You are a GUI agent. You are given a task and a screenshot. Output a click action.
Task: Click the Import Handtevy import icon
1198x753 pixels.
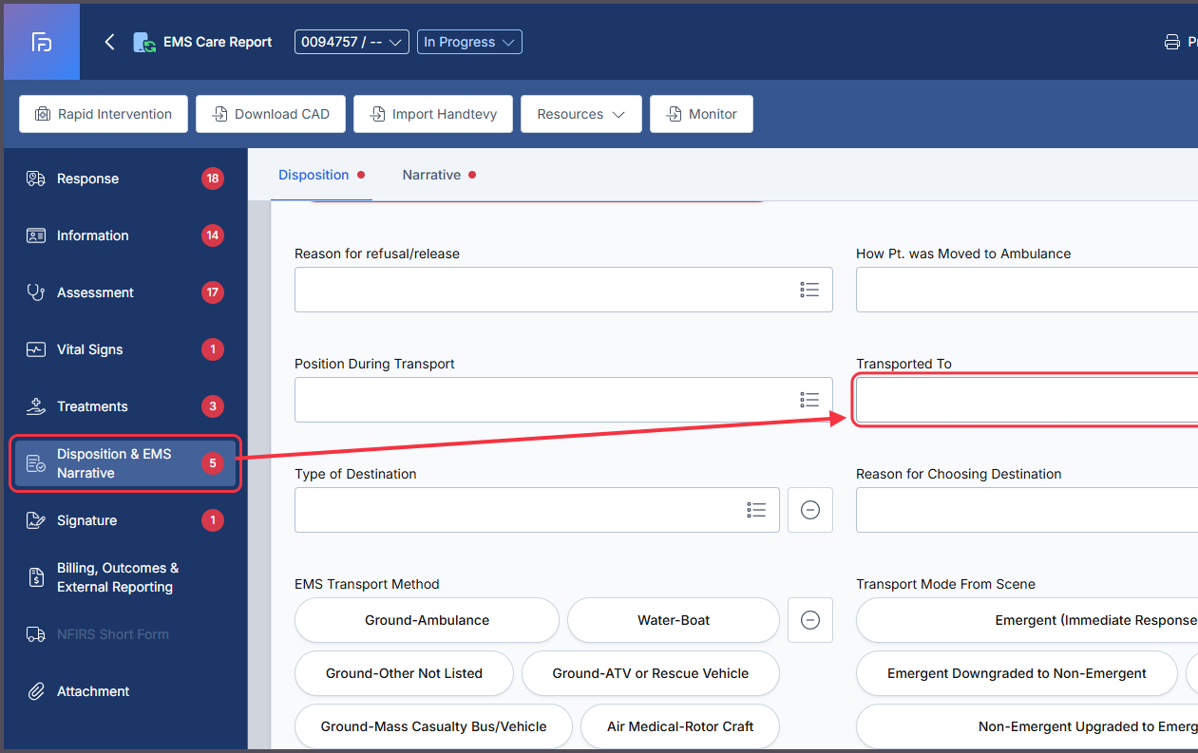[x=377, y=114]
